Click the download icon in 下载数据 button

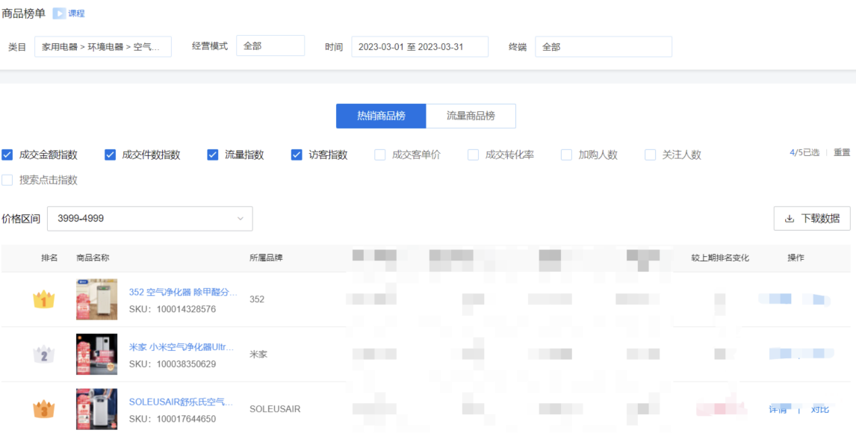(788, 218)
